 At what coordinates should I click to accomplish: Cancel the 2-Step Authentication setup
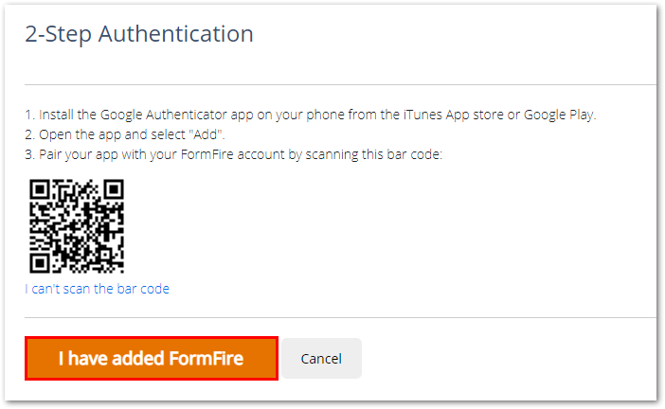(321, 359)
